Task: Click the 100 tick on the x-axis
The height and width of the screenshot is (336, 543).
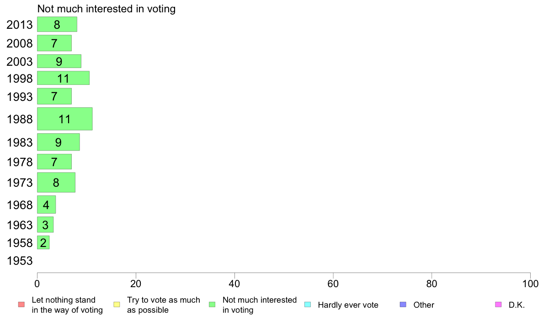Action: click(530, 284)
